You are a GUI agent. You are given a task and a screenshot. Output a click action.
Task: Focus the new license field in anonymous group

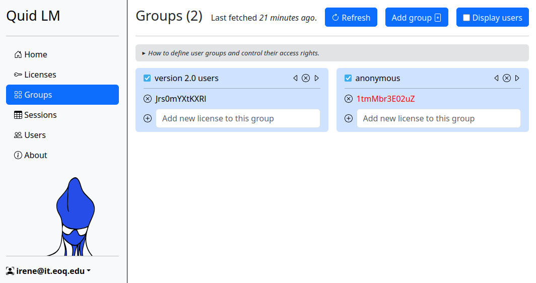point(438,118)
